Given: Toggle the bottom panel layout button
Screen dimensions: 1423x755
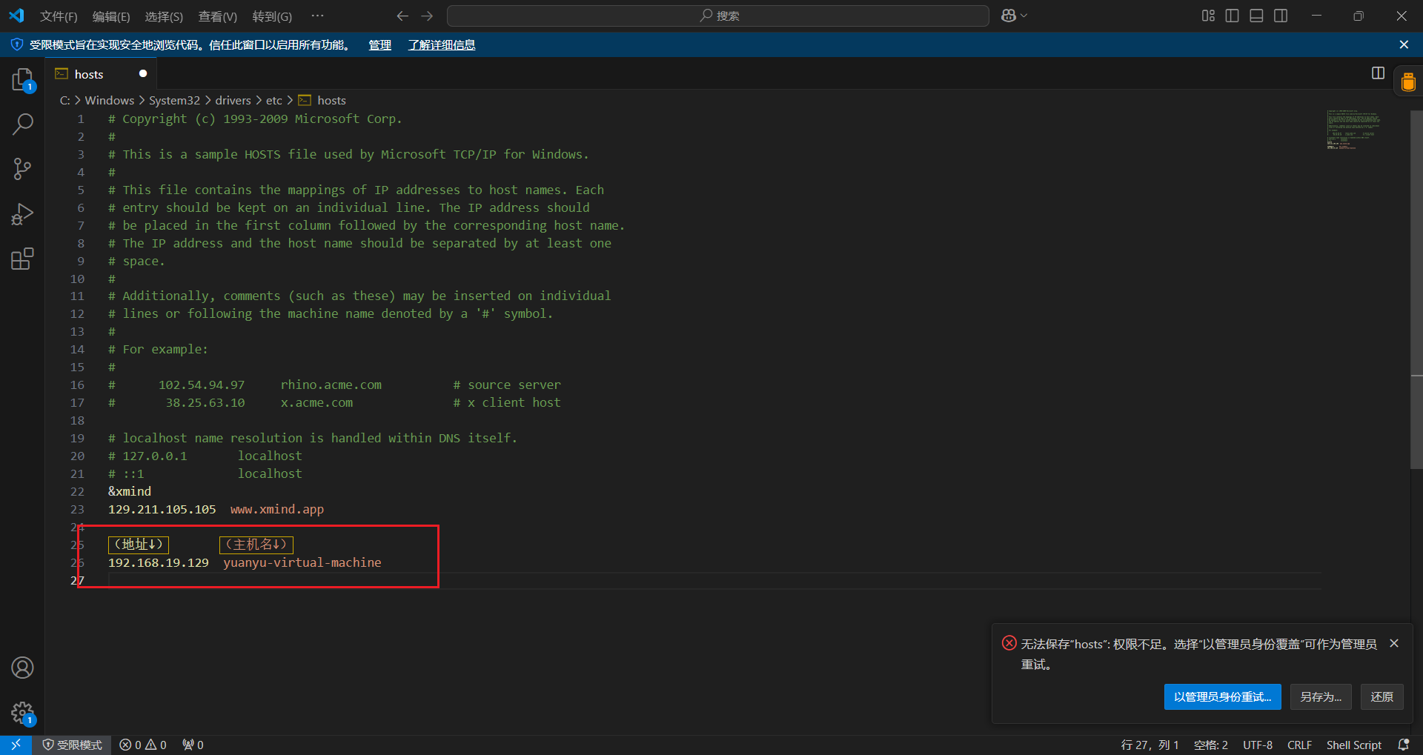Looking at the screenshot, I should 1256,16.
